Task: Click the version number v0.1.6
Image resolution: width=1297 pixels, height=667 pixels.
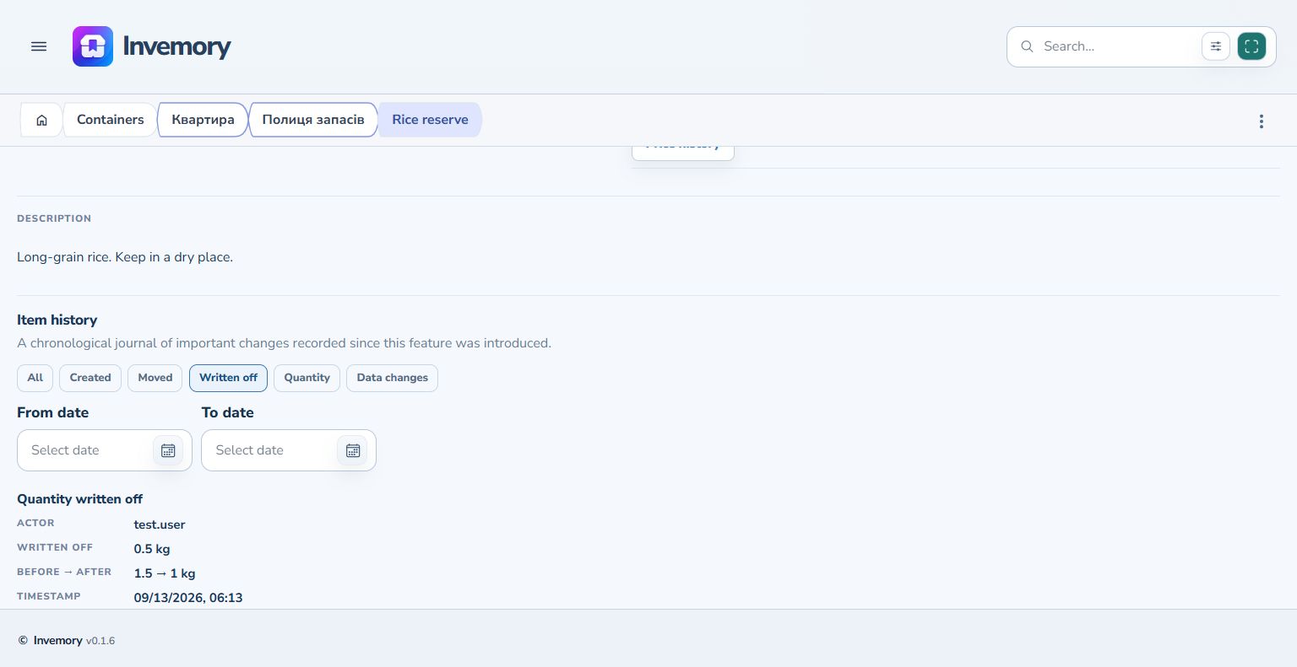Action: [100, 641]
